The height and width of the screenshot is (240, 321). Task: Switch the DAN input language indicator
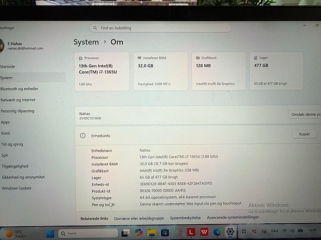(274, 231)
